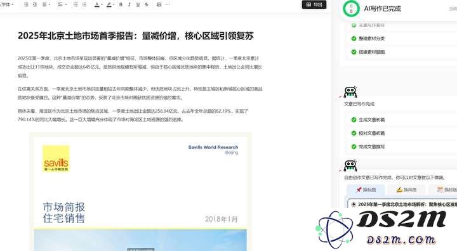Click the 整理素材分类 step label

371,39
